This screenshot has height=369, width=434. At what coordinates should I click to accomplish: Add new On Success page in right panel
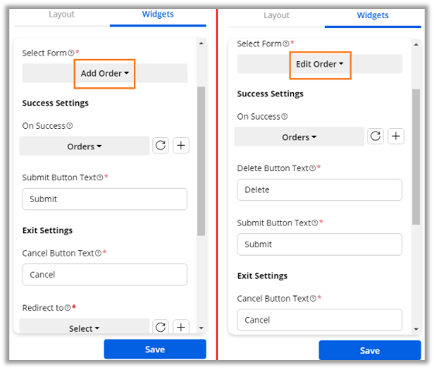(x=396, y=136)
